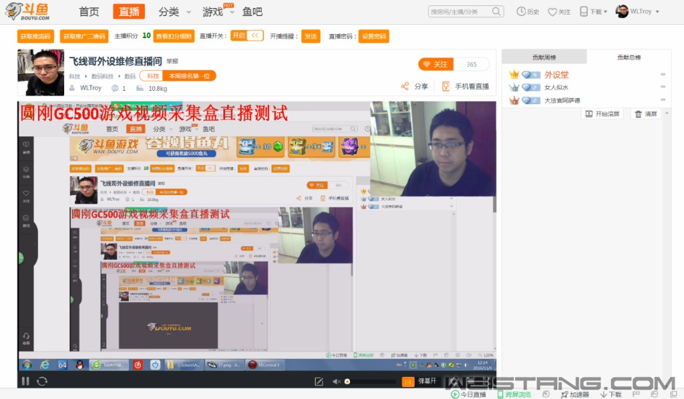
Task: Pause the live video
Action: point(25,381)
